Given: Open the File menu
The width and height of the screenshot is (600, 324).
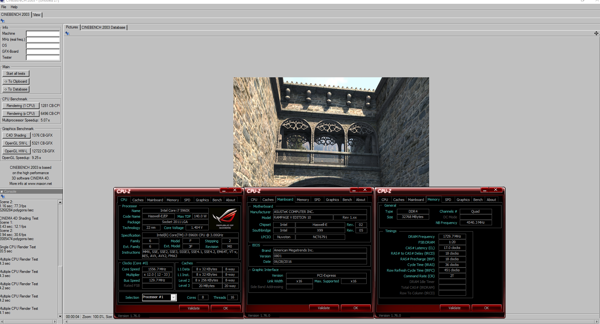Looking at the screenshot, I should 4,7.
